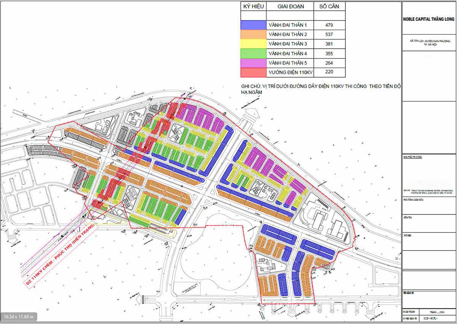The height and width of the screenshot is (324, 457).
Task: Select the orange Vành Đai Thần 2 swatch
Action: click(253, 35)
